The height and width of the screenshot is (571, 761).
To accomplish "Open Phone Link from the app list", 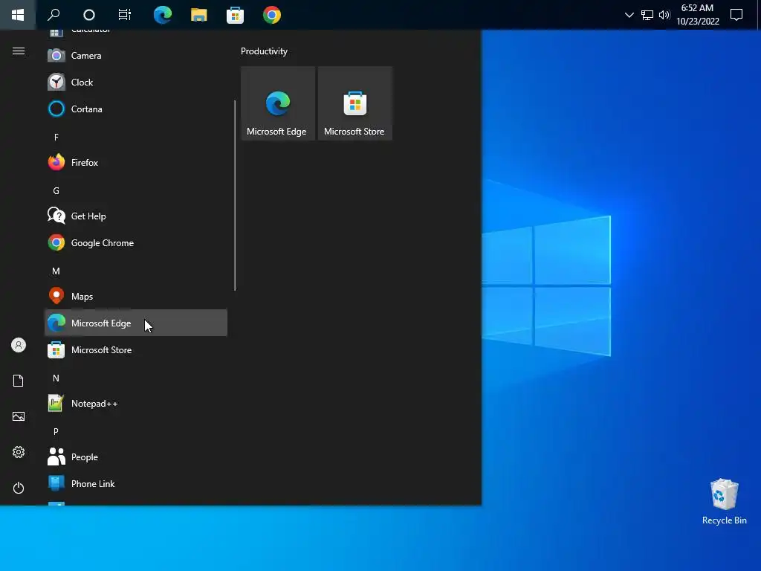I will [136, 483].
